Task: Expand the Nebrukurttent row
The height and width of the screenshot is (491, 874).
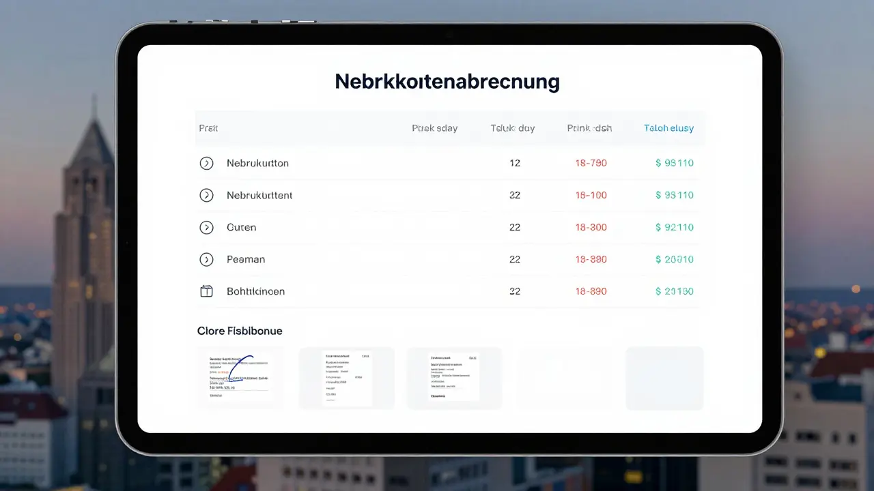Action: point(206,195)
